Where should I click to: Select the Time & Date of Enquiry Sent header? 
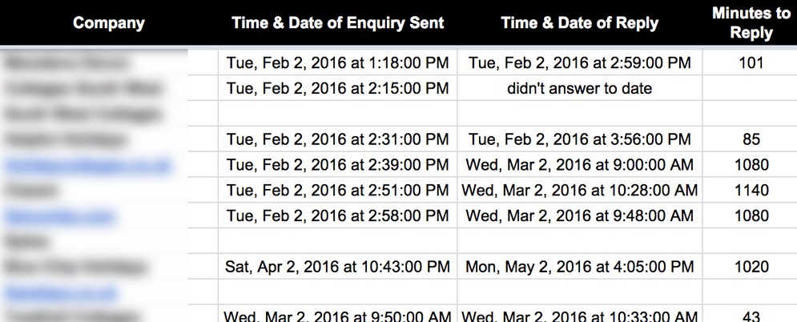pos(338,23)
